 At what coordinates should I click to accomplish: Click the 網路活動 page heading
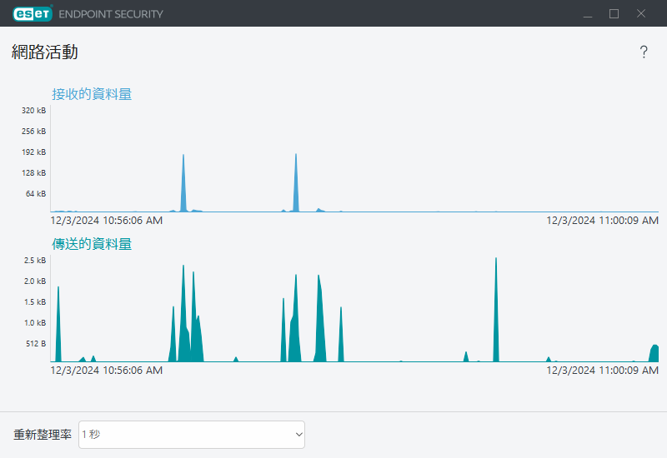(x=45, y=52)
